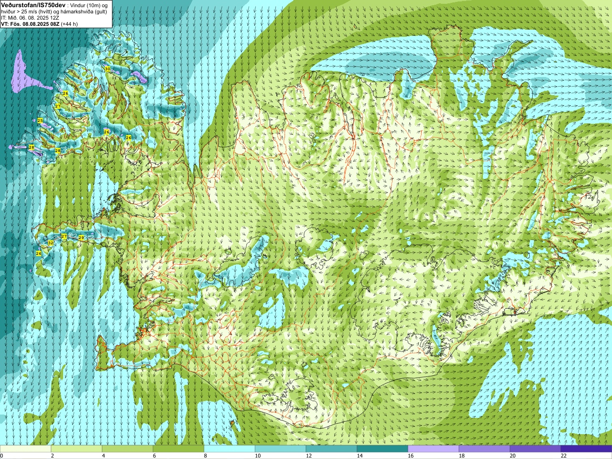Click the pale cream 0–2 m/s legend swatch
The image size is (612, 459).
25,449
